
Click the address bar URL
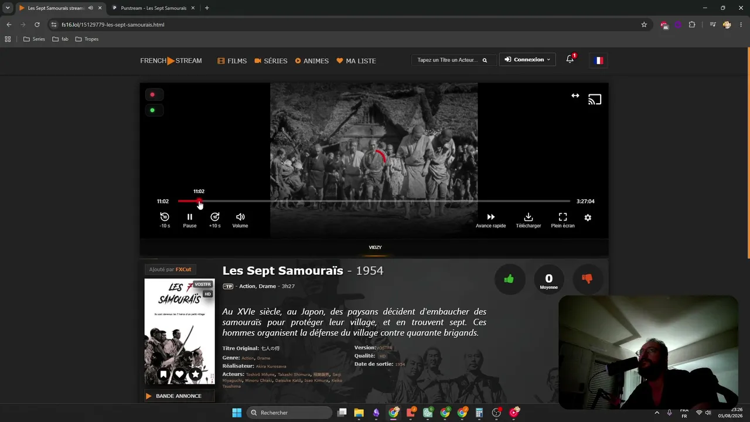(x=113, y=25)
